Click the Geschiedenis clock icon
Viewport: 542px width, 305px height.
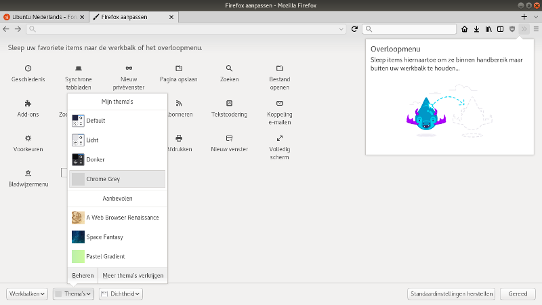28,68
